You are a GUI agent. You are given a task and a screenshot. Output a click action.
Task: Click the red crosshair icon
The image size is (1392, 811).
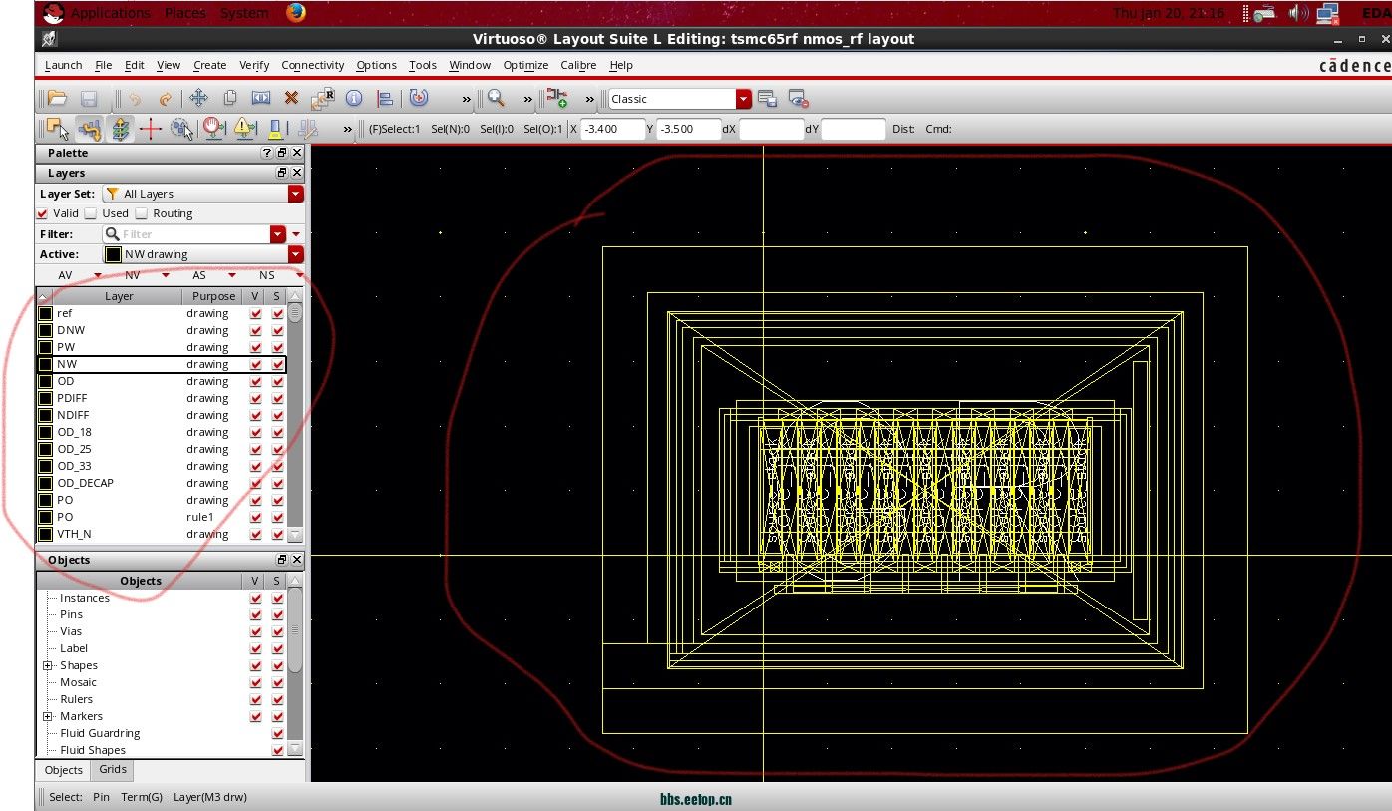(x=151, y=128)
